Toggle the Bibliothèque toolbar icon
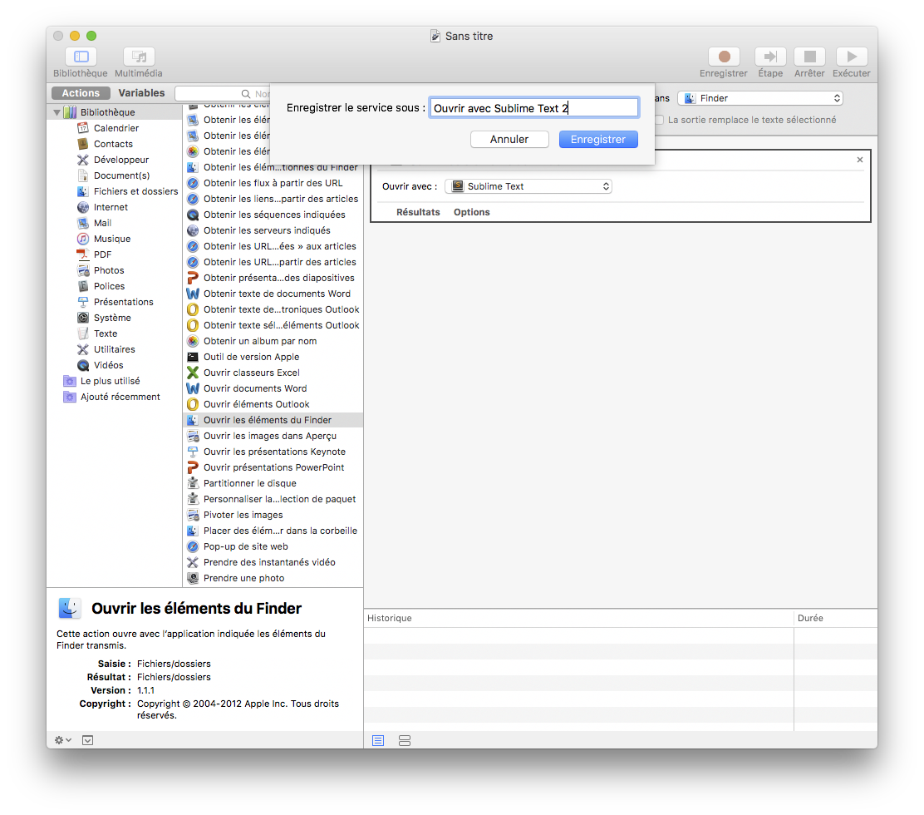This screenshot has height=815, width=924. [81, 57]
